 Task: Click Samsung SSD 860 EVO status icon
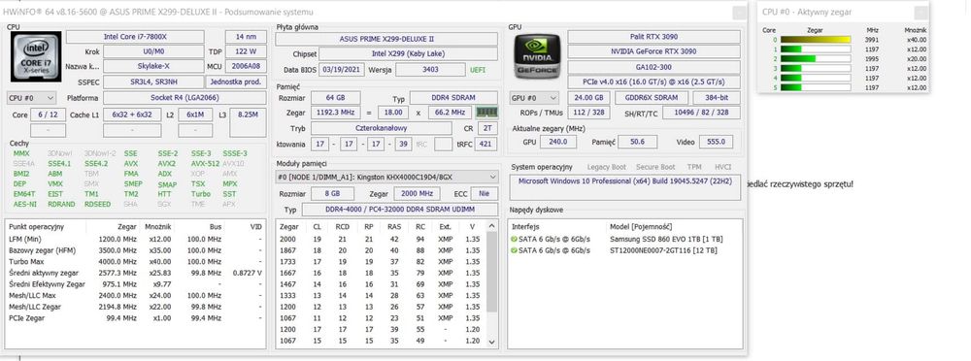[x=514, y=239]
